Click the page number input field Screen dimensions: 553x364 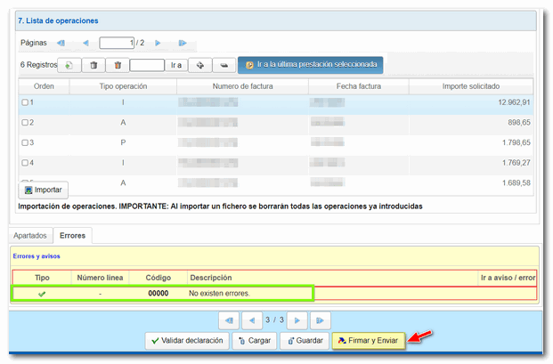pos(114,43)
